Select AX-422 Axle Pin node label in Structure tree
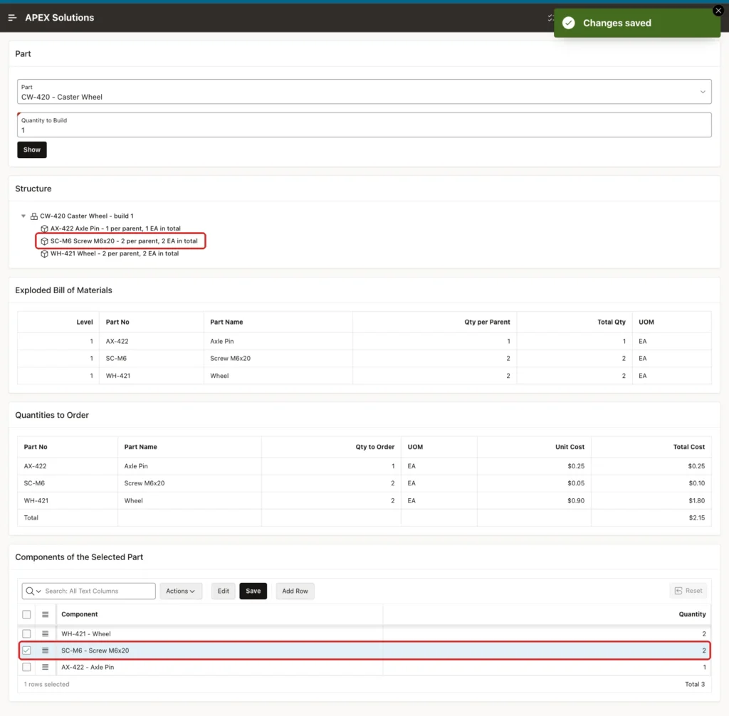The height and width of the screenshot is (716, 729). 115,228
